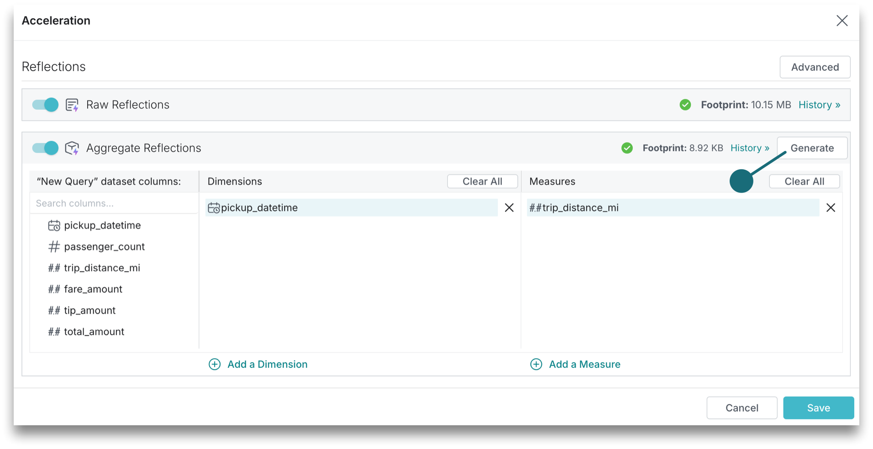Click the Raw Reflections document icon
Image resolution: width=873 pixels, height=449 pixels.
click(x=72, y=105)
